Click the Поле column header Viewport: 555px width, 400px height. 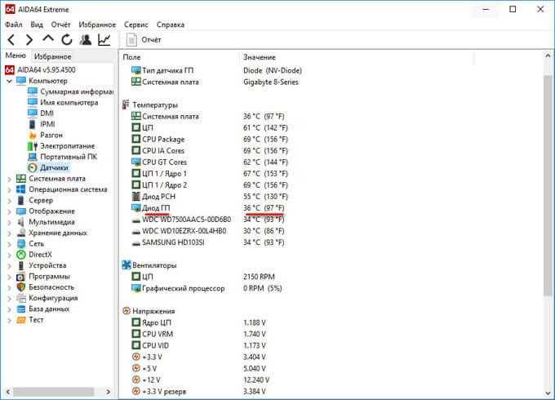coord(131,57)
